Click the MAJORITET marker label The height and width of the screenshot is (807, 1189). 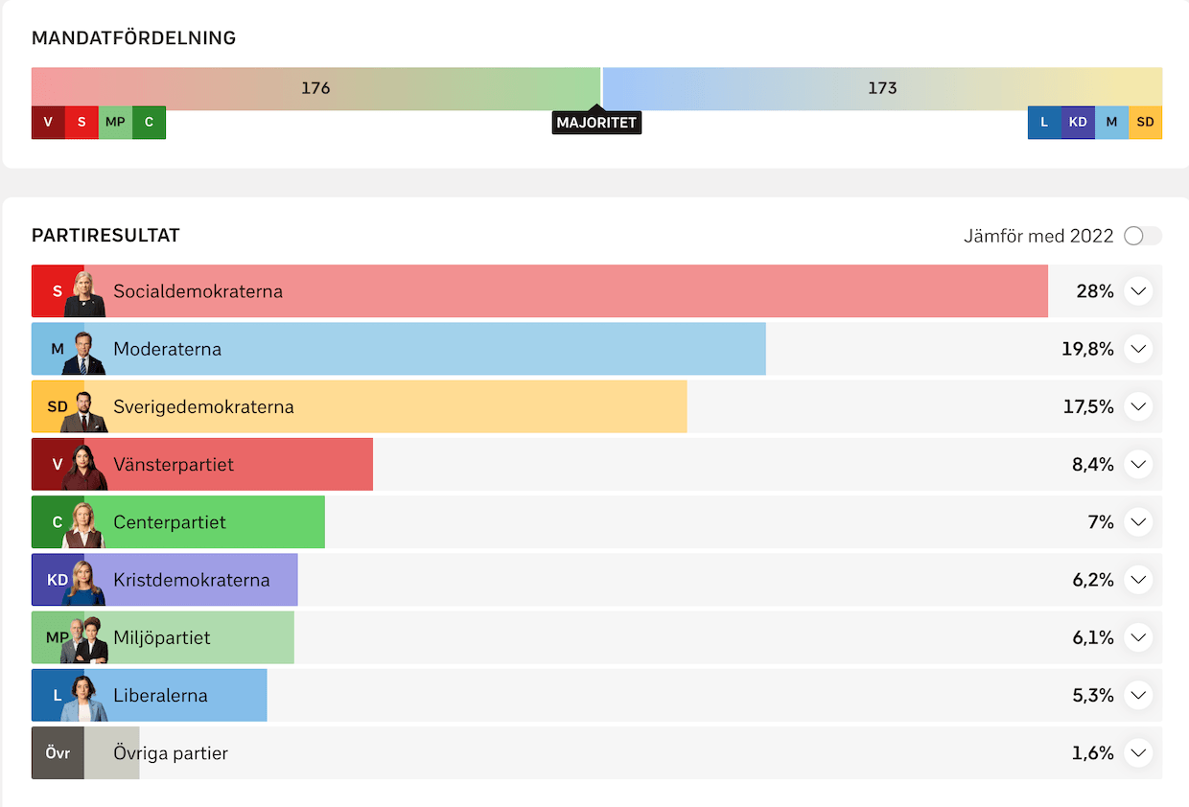coord(596,123)
